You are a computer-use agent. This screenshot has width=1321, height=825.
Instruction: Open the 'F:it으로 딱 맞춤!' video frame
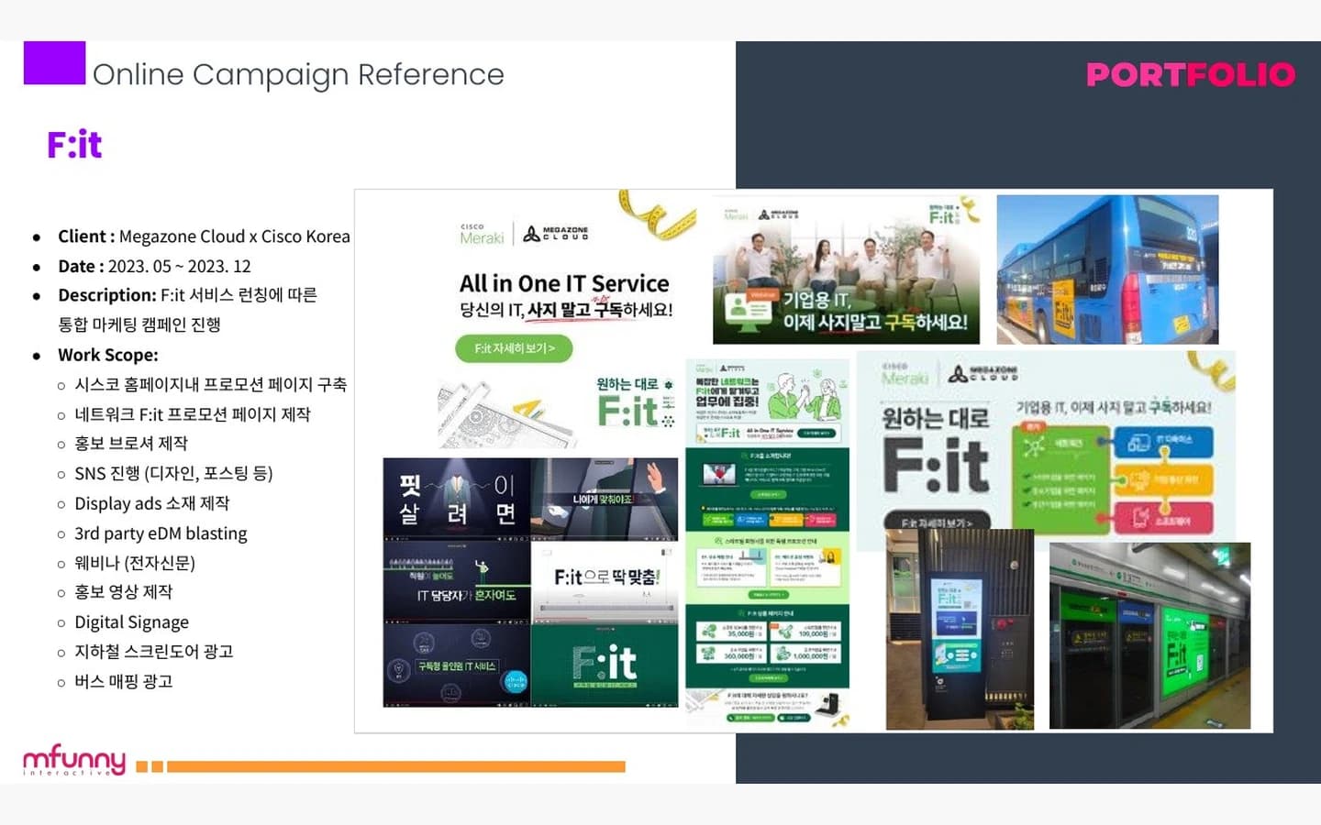click(x=605, y=582)
